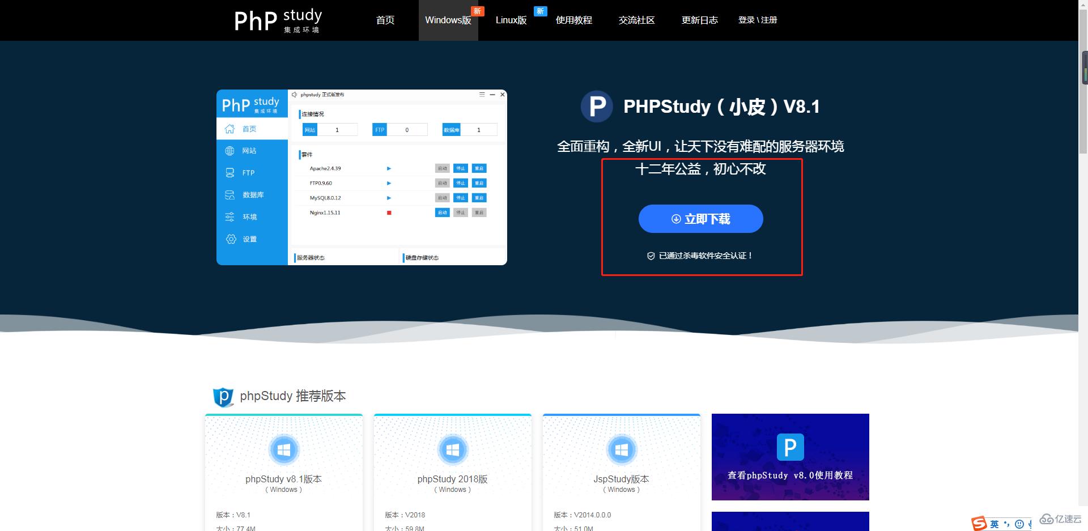
Task: Open the 首页 navigation item
Action: click(x=385, y=20)
